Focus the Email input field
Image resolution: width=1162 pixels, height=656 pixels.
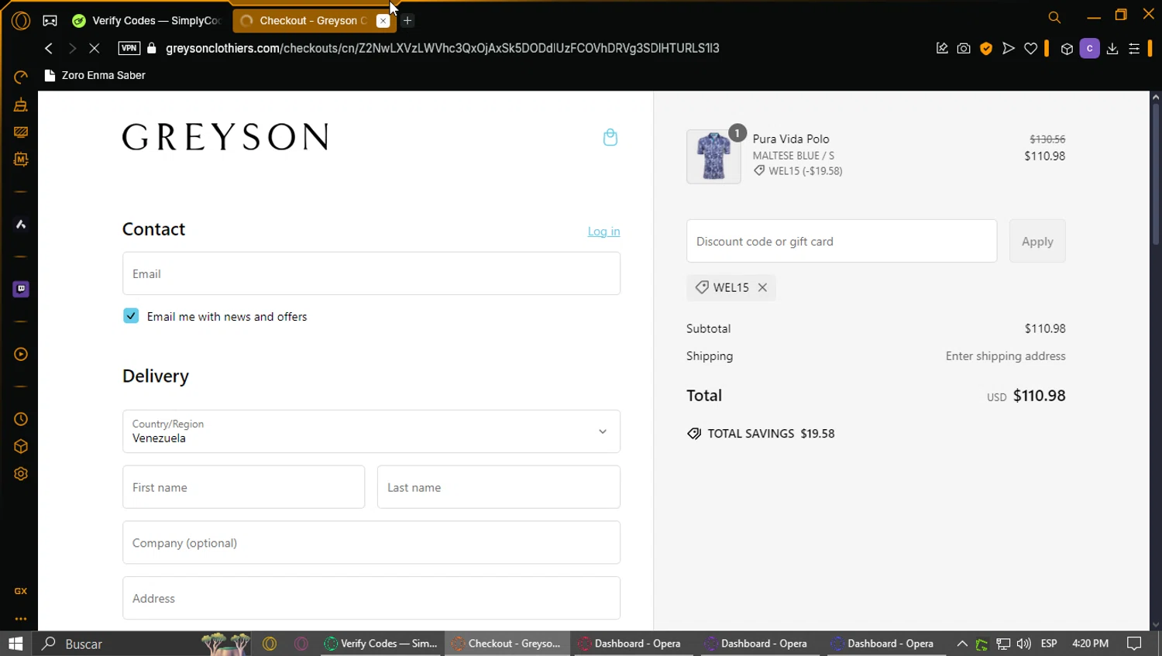pos(371,273)
